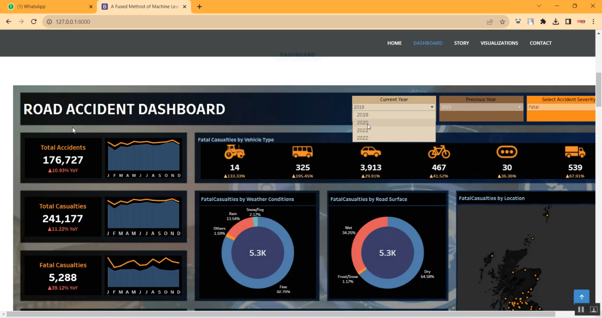The width and height of the screenshot is (602, 318).
Task: Click the truck vehicle type icon
Action: coord(575,152)
